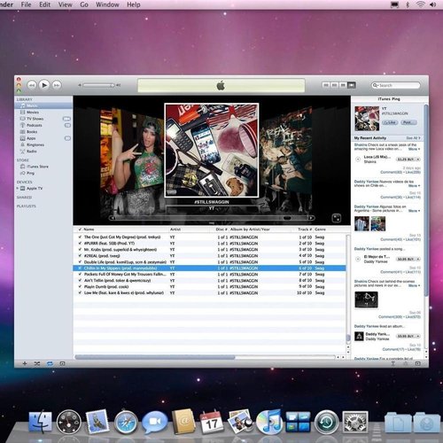Open the File menu

[26, 4]
